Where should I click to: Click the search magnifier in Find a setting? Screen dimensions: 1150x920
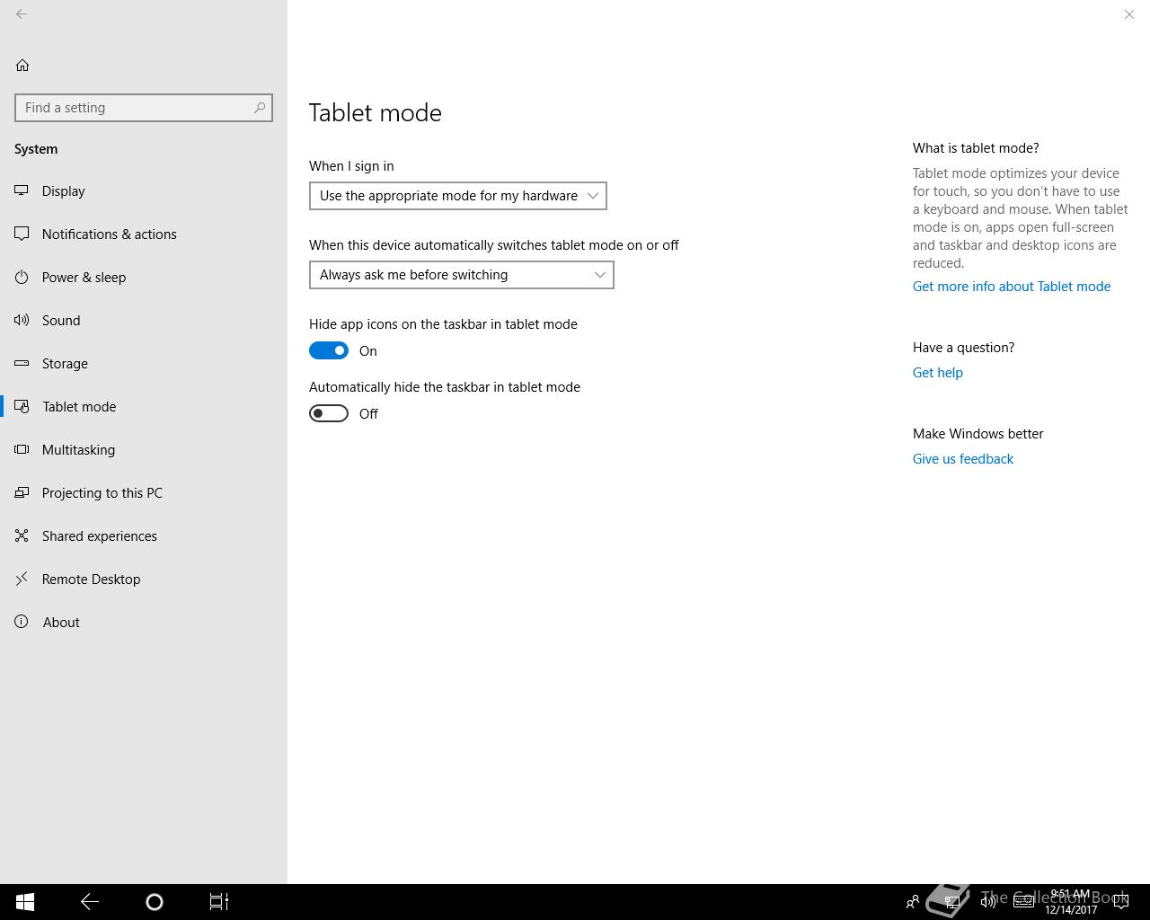tap(260, 108)
